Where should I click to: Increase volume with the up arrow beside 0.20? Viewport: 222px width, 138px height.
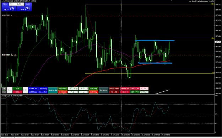23,4
